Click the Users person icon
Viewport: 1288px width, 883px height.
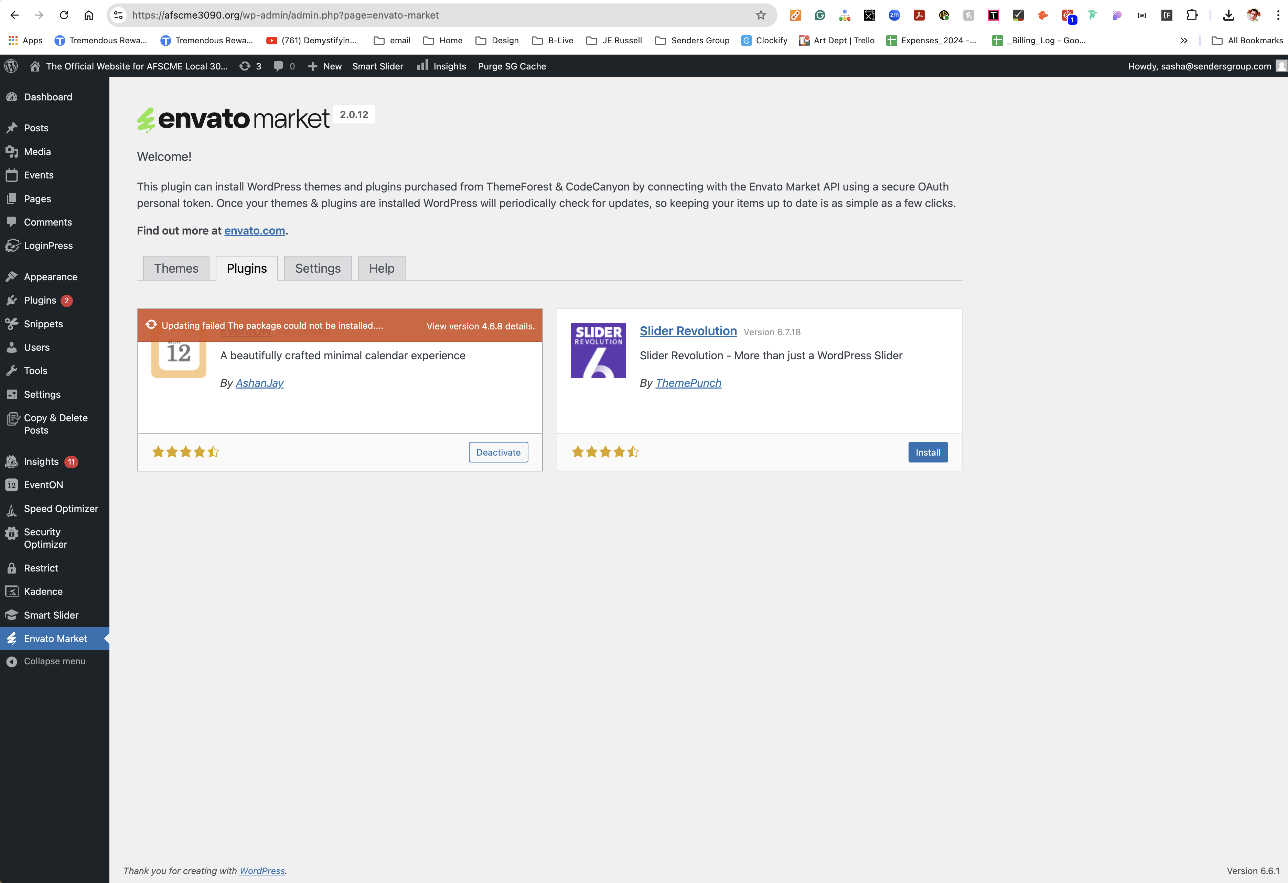click(12, 347)
